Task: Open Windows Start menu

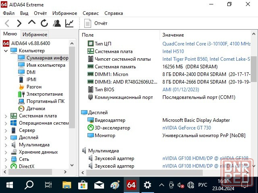Action: pos(10,185)
